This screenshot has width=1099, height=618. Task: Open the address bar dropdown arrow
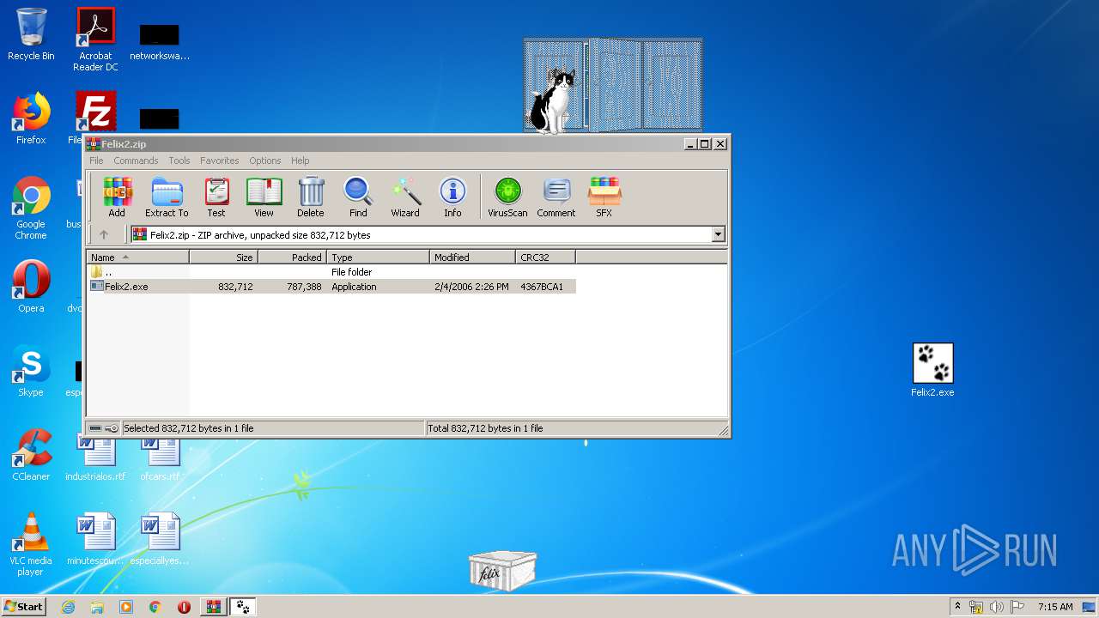click(718, 234)
